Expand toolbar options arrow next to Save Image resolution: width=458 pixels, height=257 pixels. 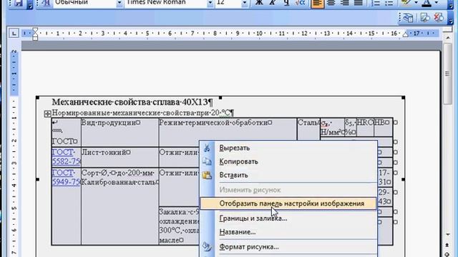[29, 5]
